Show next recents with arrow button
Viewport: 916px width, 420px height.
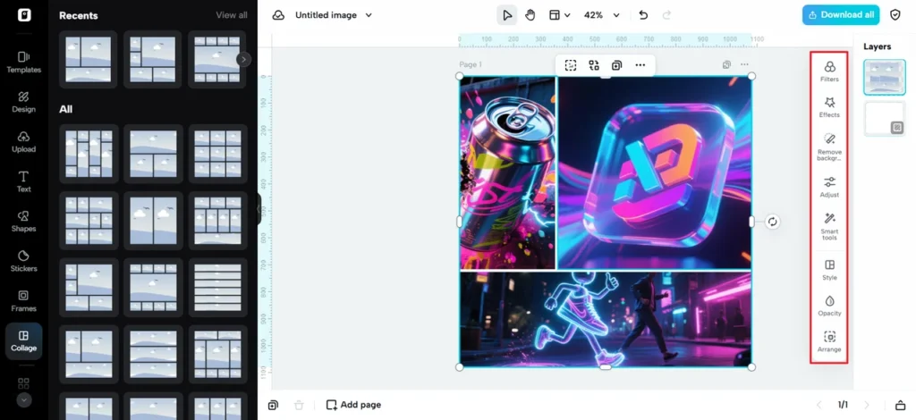[x=243, y=59]
